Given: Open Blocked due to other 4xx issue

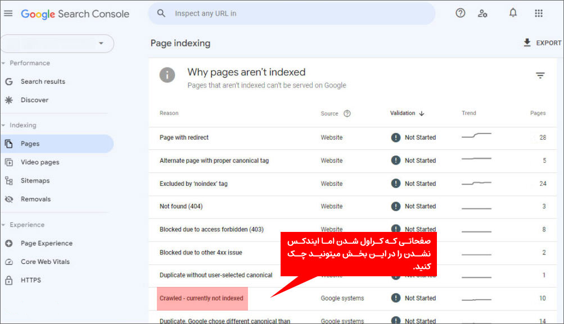Looking at the screenshot, I should point(353,253).
